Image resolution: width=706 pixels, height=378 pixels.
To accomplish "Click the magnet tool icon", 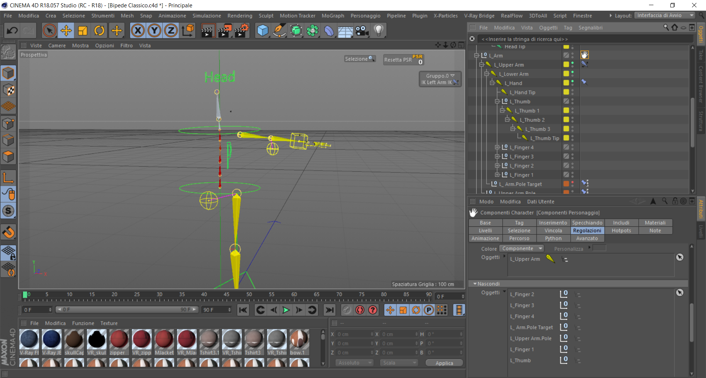I will (x=8, y=232).
